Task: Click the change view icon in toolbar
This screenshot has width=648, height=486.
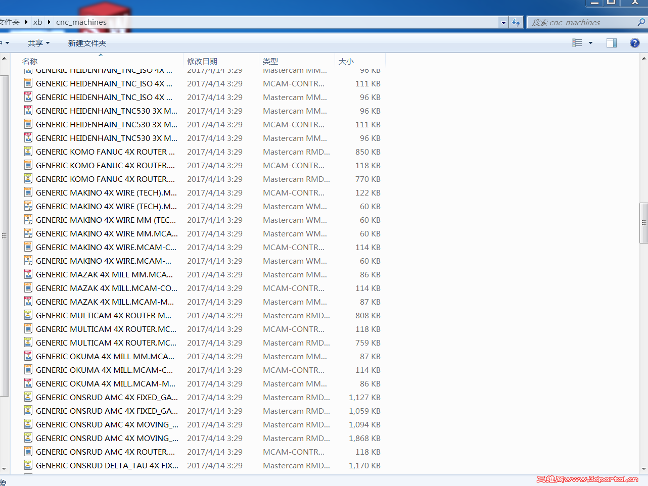Action: pos(577,43)
